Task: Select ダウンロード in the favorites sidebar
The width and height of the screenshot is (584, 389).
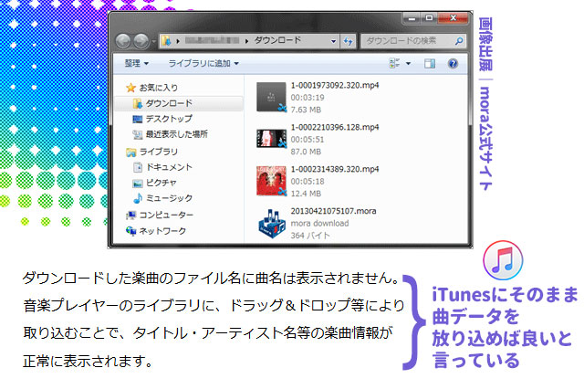Action: point(170,104)
